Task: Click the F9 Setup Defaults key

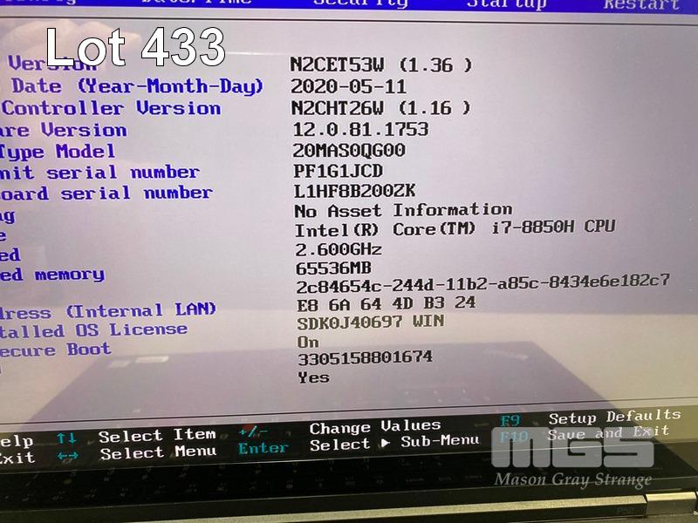Action: click(x=510, y=420)
